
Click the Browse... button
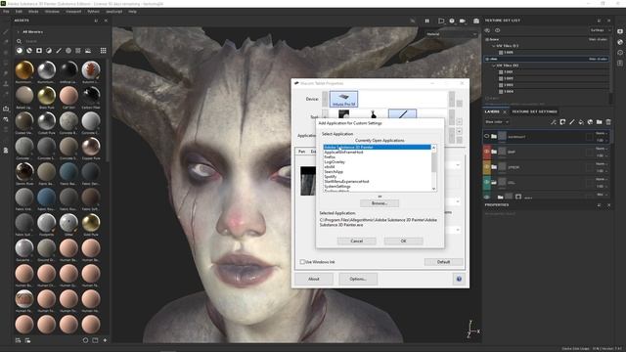(x=380, y=203)
